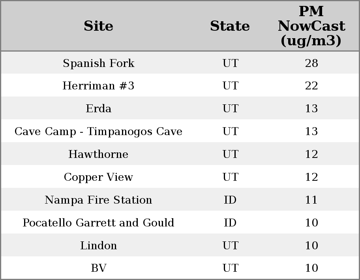Select the PM value 11 for Nampa
Viewport: 360px width, 280px height.
click(x=311, y=200)
